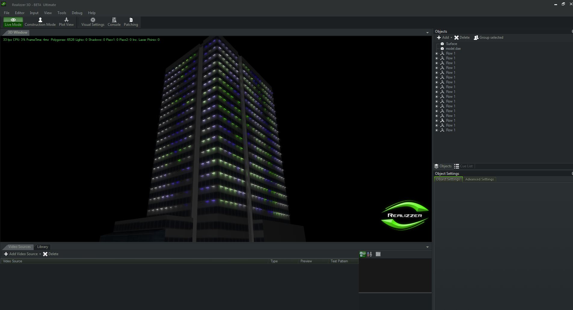Image resolution: width=573 pixels, height=310 pixels.
Task: Open the Editor menu
Action: click(x=20, y=13)
